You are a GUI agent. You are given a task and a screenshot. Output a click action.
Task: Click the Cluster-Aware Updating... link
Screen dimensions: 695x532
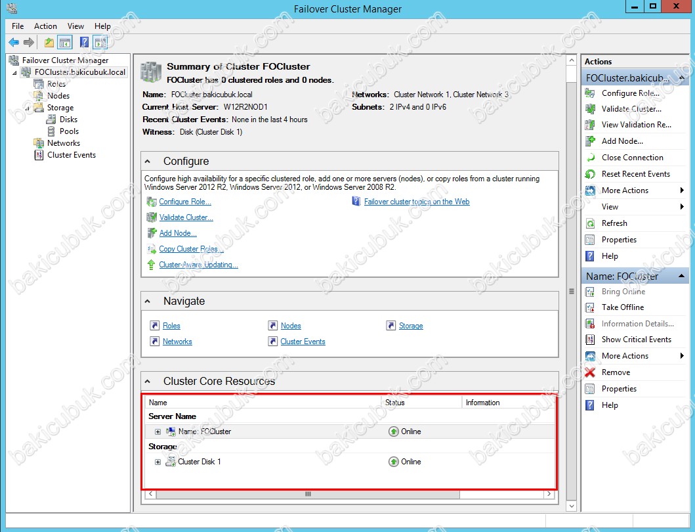click(x=199, y=265)
